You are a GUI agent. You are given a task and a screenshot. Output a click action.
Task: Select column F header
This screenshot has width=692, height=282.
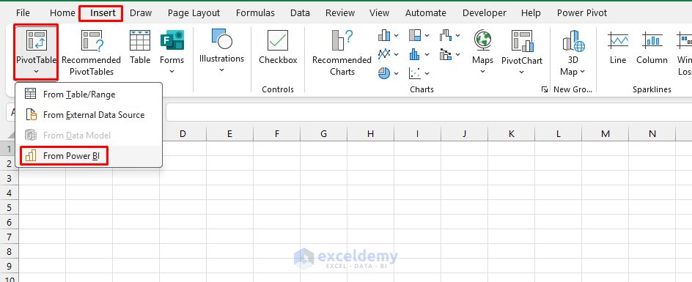(x=276, y=134)
